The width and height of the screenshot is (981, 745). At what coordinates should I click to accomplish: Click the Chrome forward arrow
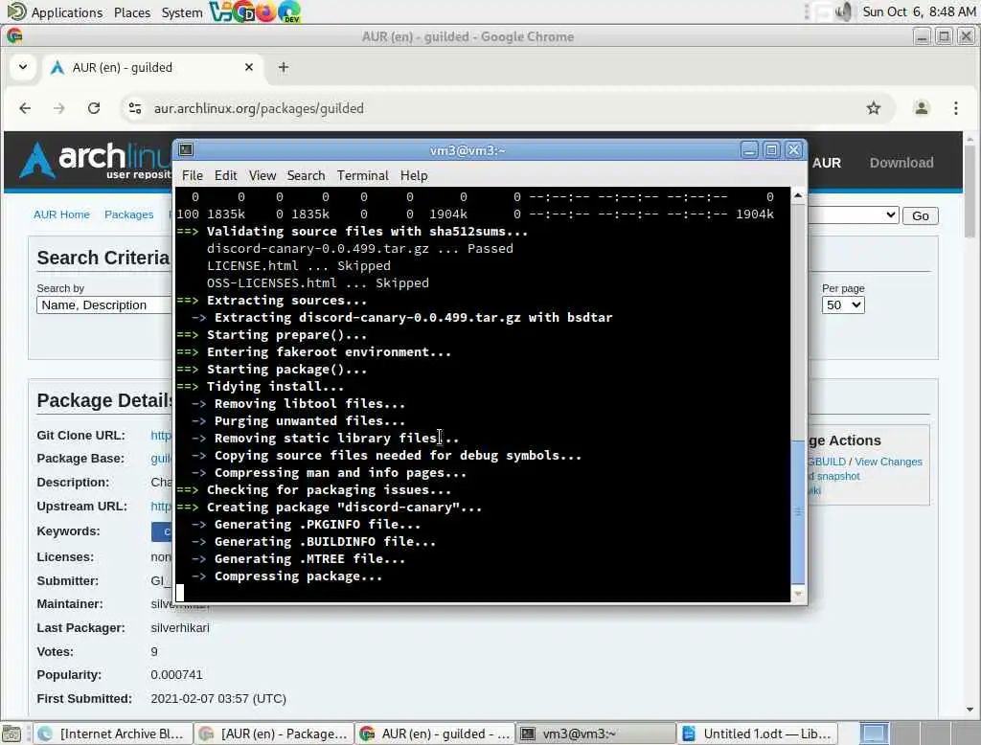[58, 108]
